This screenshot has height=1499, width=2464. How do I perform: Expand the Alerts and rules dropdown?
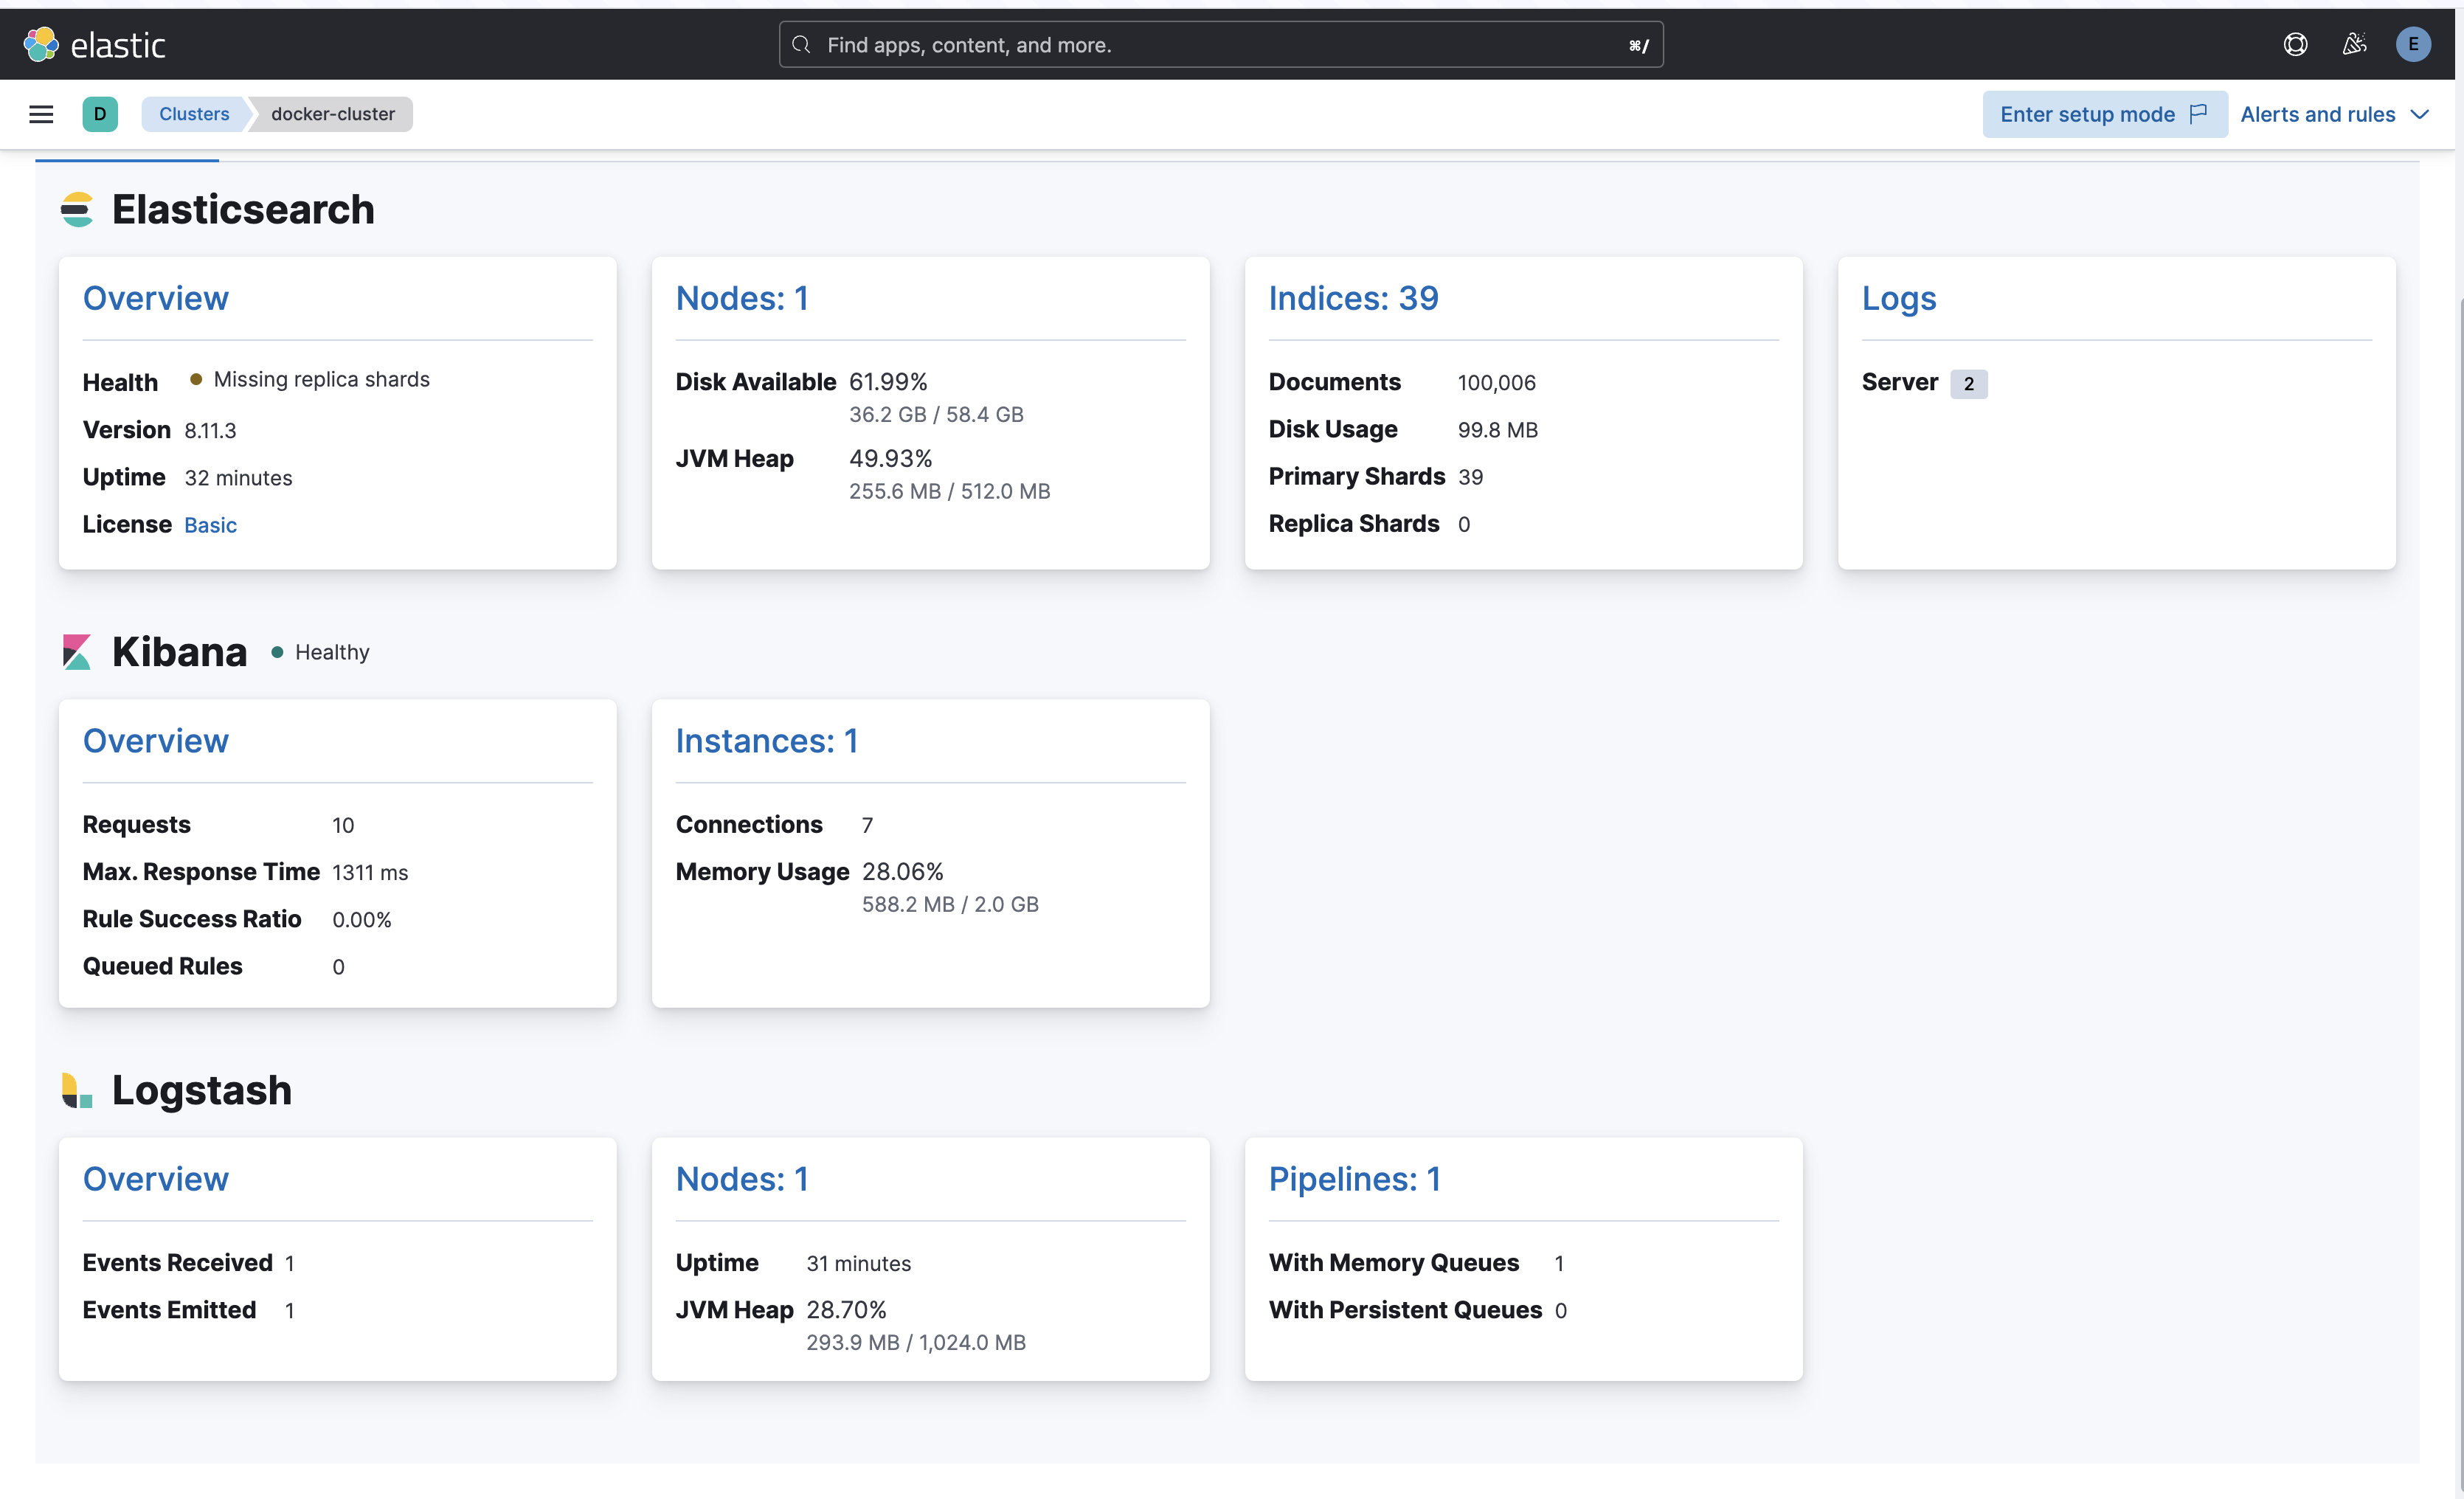point(2334,114)
